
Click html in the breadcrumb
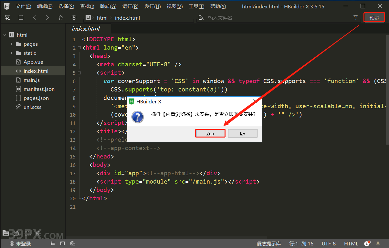click(102, 18)
